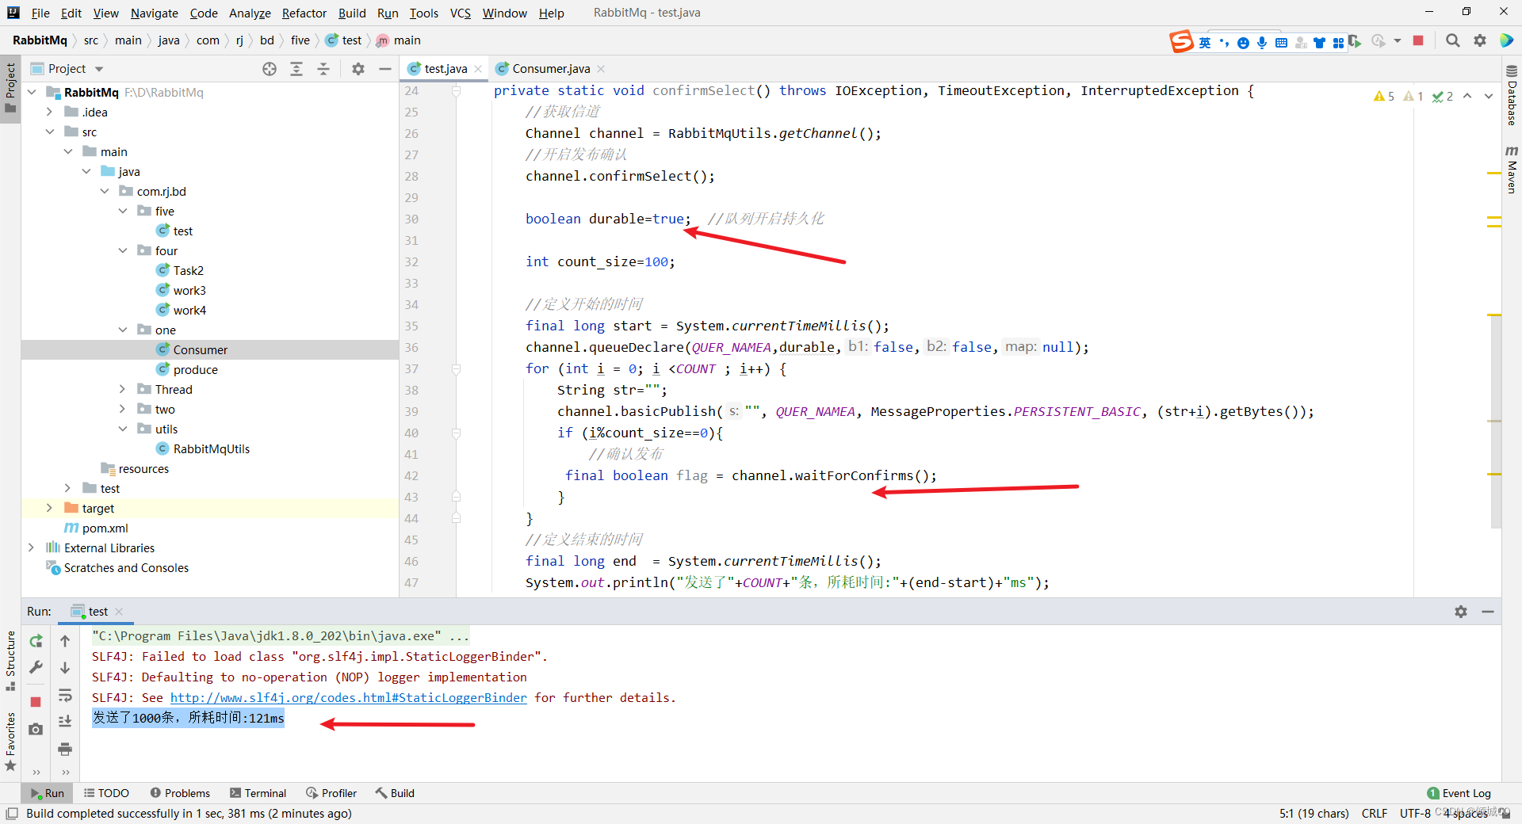Click the CRLF line separator indicator
This screenshot has width=1522, height=824.
tap(1375, 814)
